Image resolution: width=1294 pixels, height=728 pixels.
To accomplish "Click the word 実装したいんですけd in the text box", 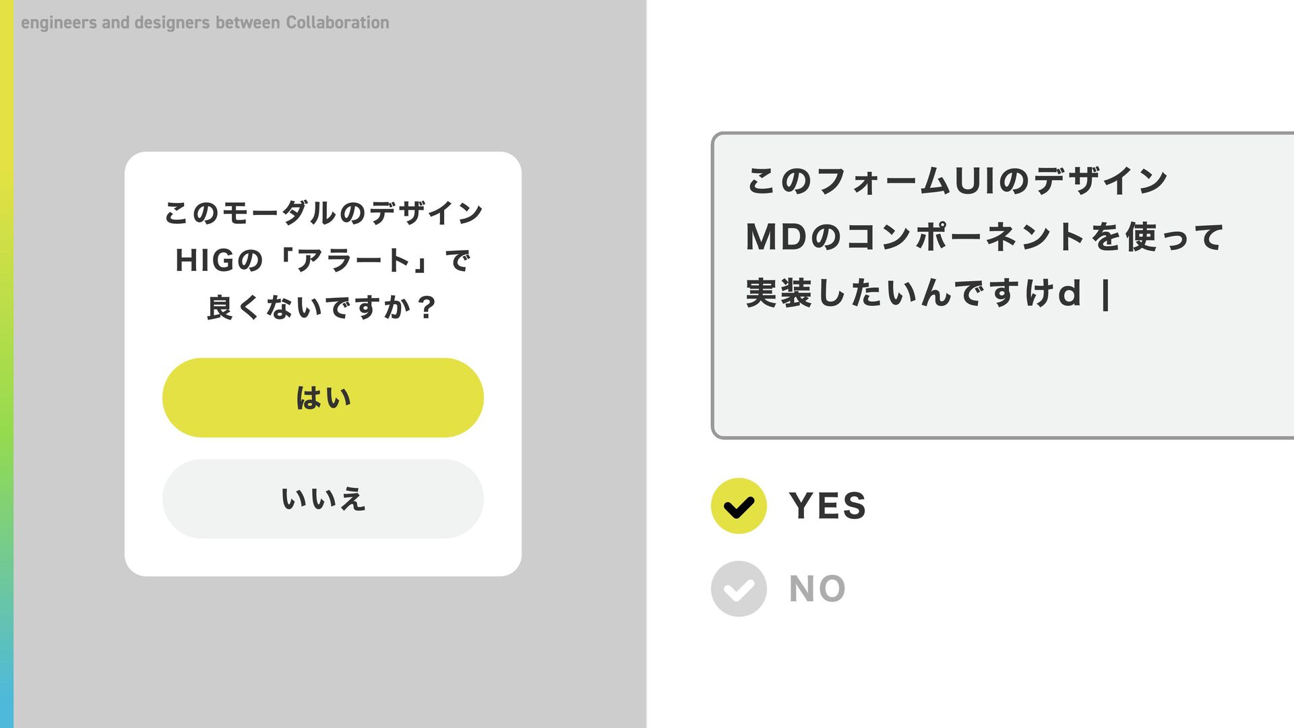I will click(x=914, y=294).
